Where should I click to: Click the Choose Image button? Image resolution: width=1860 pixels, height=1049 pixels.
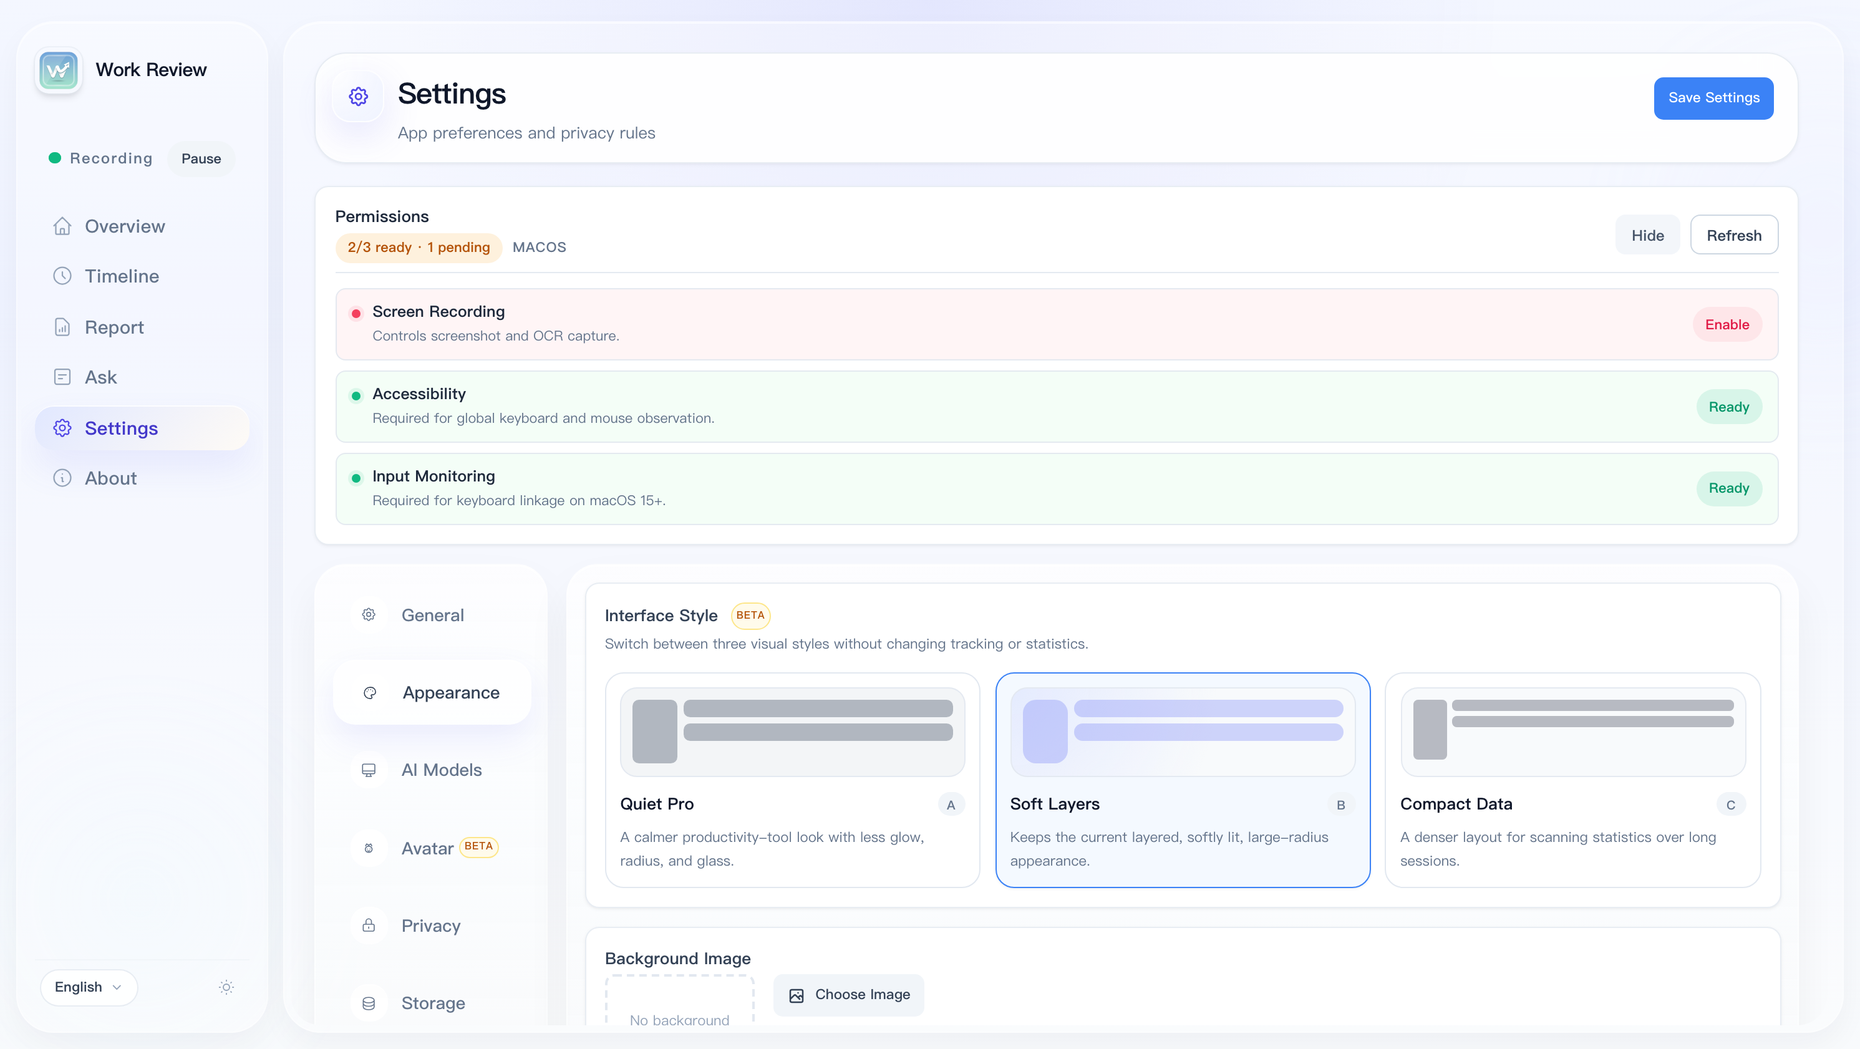click(848, 995)
